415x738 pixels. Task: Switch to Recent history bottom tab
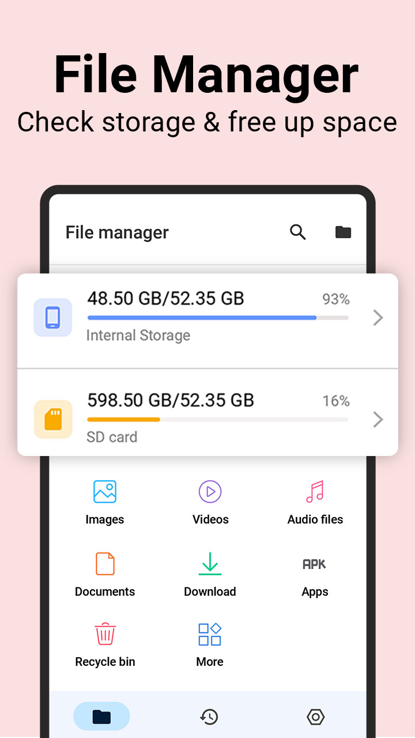tap(209, 717)
